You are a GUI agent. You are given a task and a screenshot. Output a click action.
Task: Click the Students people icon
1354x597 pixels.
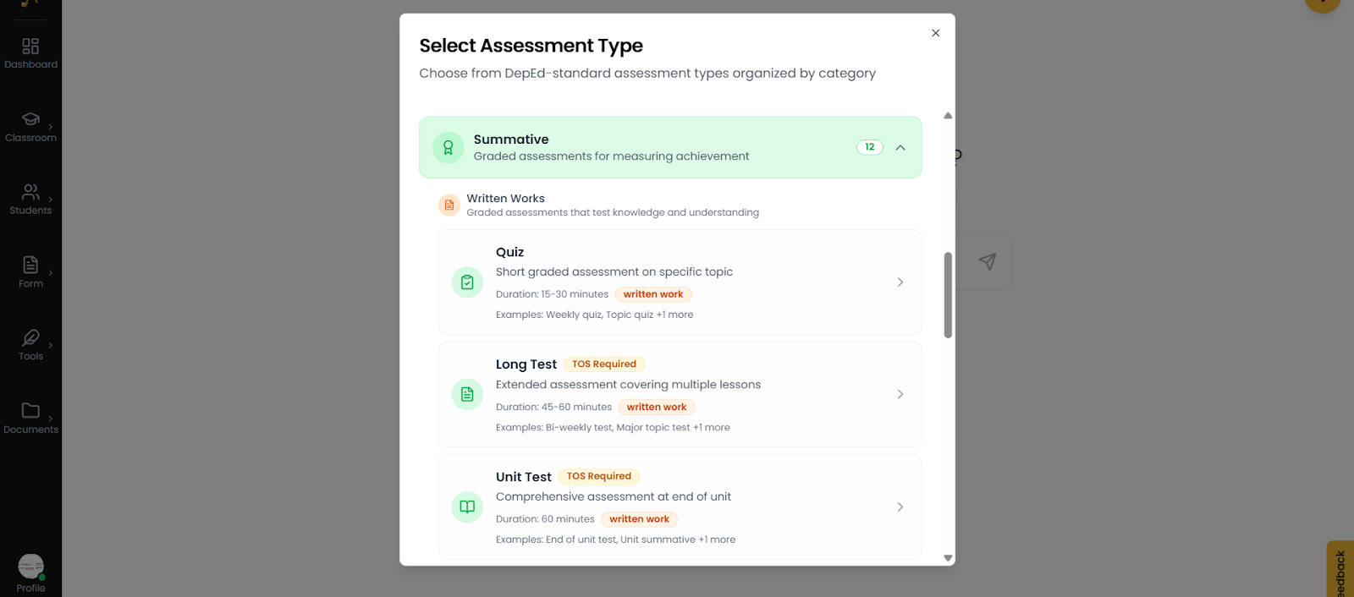click(x=30, y=192)
